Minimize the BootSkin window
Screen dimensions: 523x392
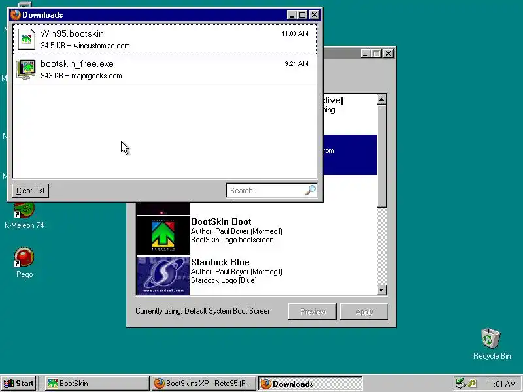(x=365, y=54)
